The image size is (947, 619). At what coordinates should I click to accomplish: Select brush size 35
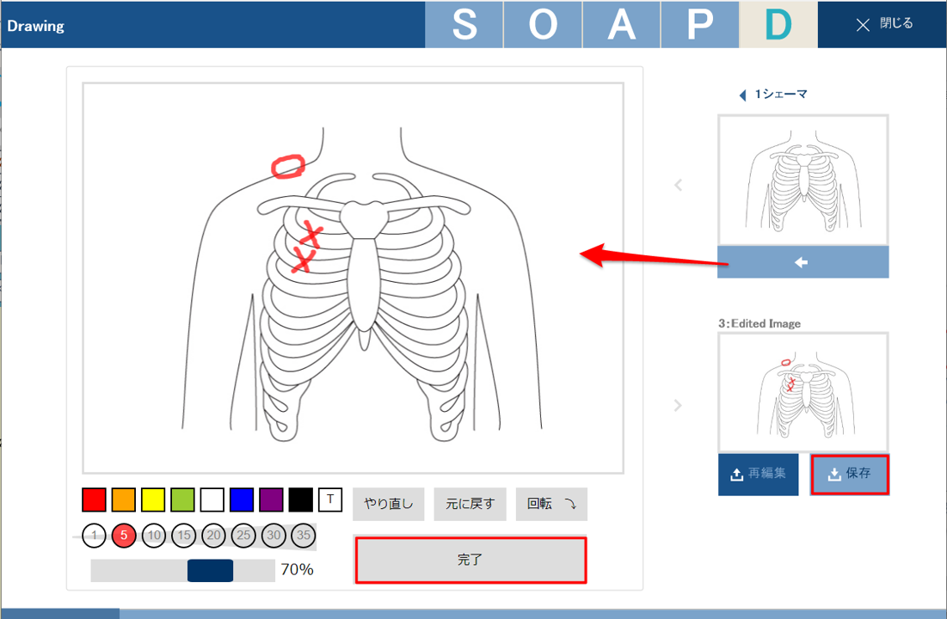click(x=303, y=535)
